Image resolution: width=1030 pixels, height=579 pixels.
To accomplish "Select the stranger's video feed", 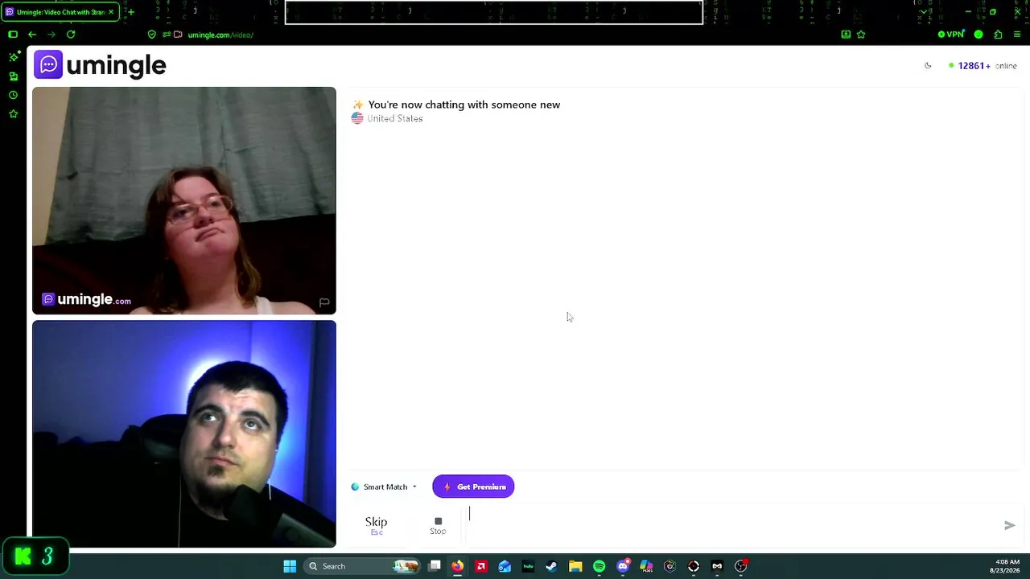I will pyautogui.click(x=184, y=200).
